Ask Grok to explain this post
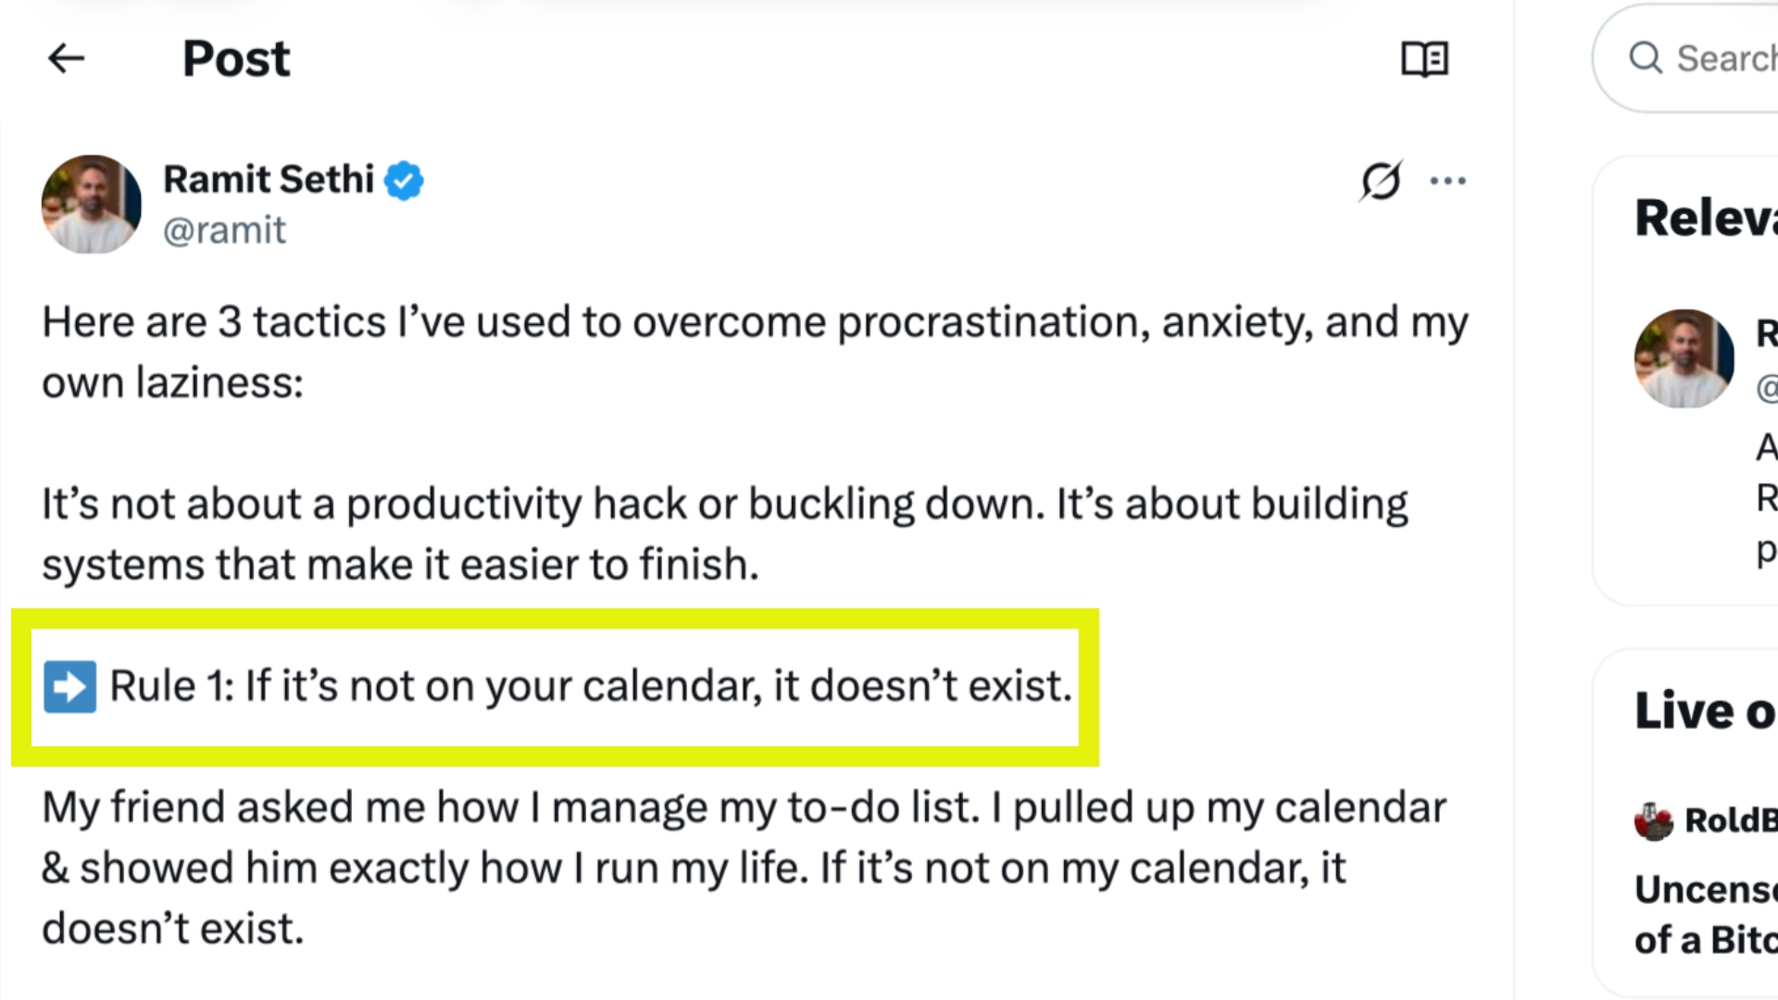The height and width of the screenshot is (1000, 1778). tap(1379, 181)
